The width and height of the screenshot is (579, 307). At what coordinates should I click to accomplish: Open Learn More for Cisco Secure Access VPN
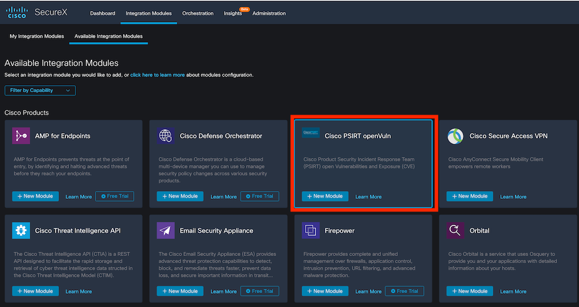[x=513, y=197]
